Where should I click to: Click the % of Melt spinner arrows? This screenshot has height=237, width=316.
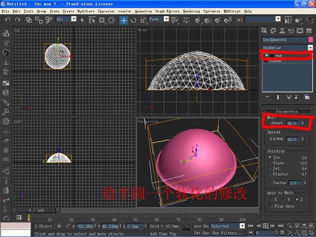pyautogui.click(x=302, y=139)
